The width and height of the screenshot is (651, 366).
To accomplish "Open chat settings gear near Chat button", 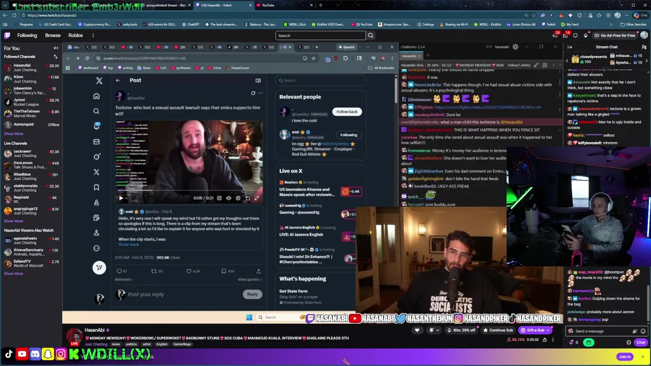I will pos(629,342).
